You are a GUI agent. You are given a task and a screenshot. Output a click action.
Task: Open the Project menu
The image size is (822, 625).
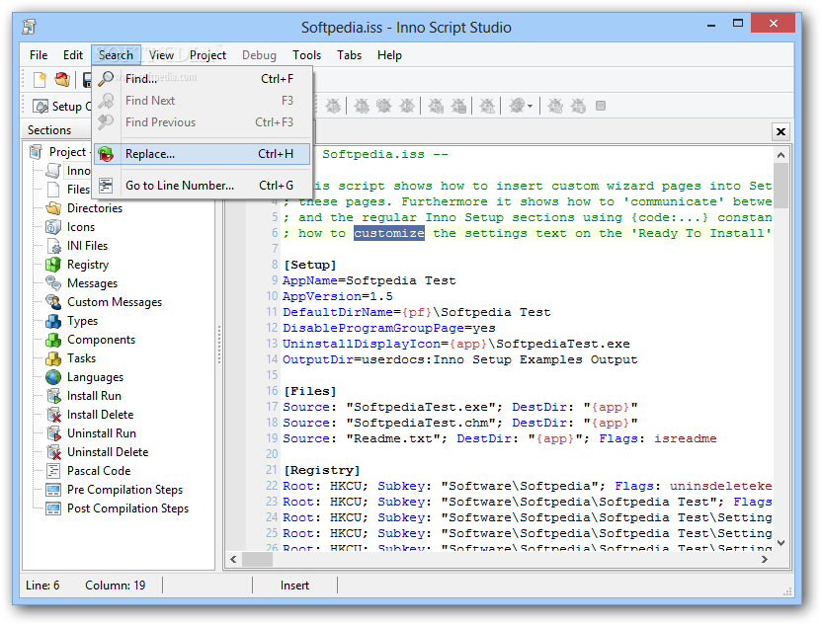tap(207, 55)
